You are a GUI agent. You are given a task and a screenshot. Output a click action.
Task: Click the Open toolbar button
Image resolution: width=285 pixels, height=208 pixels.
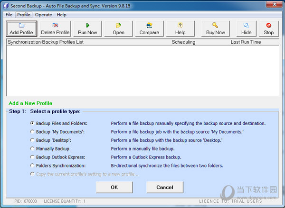(118, 29)
